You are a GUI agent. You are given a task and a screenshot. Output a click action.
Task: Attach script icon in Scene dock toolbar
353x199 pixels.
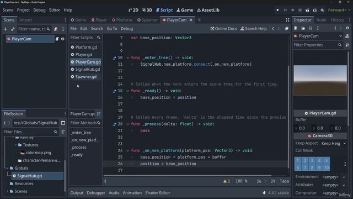(56, 29)
